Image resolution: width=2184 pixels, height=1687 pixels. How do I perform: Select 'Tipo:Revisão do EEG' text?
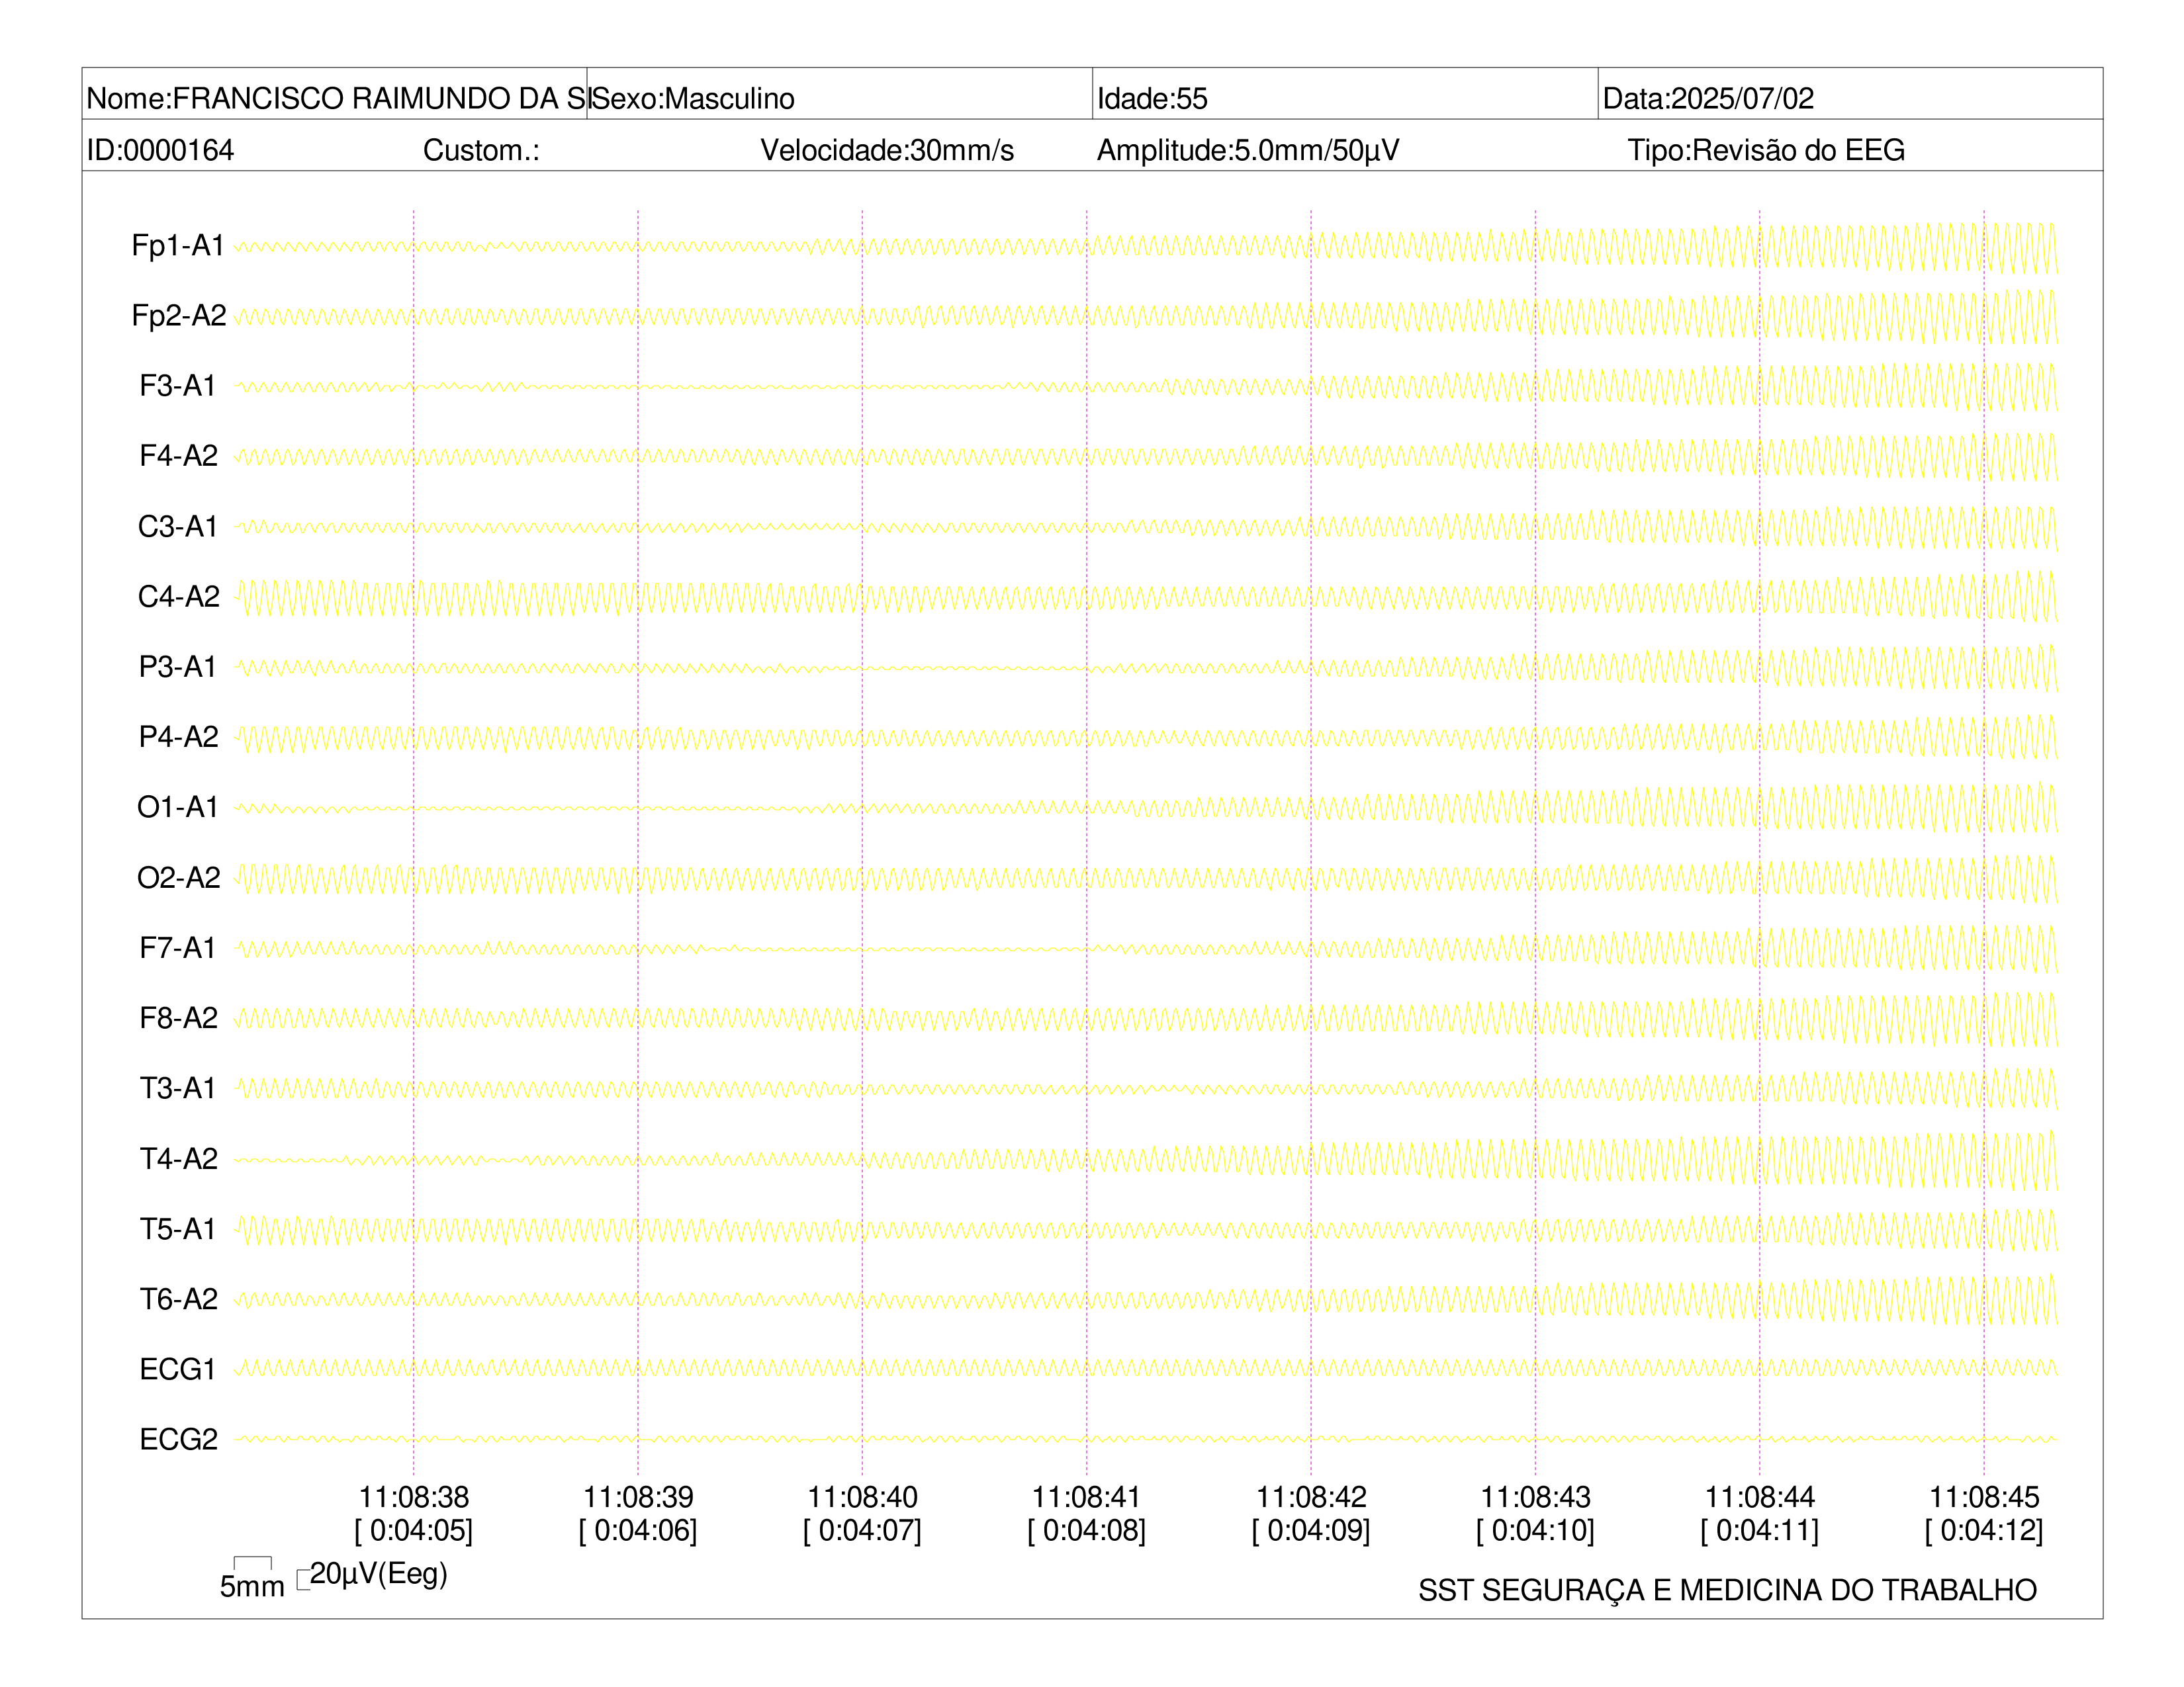pos(1766,150)
